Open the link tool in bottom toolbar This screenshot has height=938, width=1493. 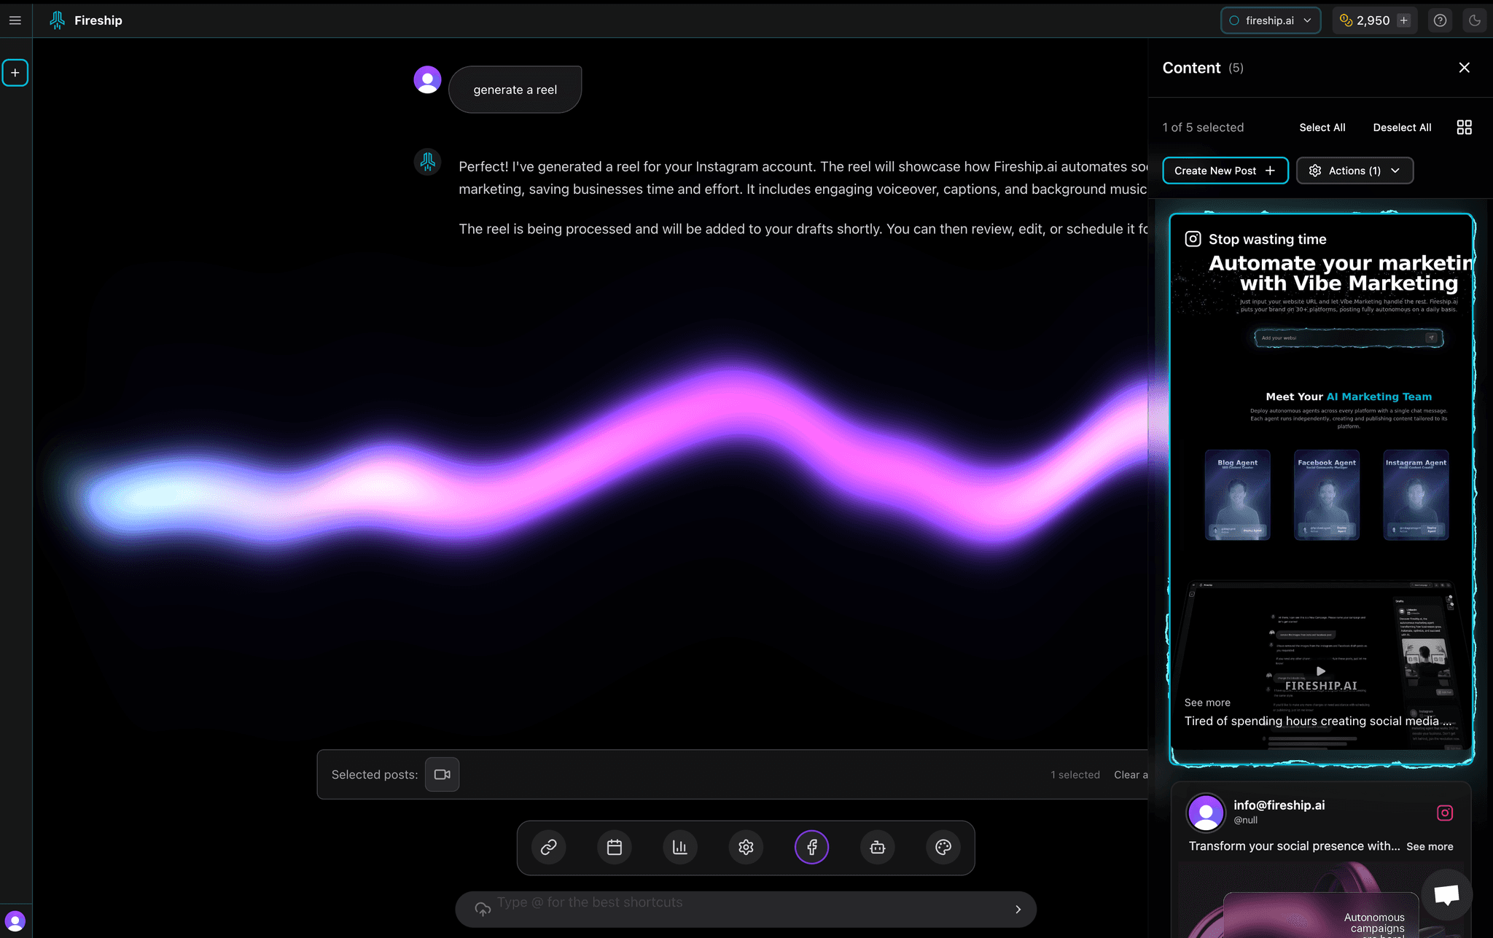tap(548, 847)
